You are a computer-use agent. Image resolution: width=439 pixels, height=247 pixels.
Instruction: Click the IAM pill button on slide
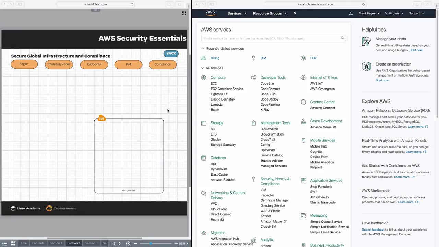tap(128, 64)
